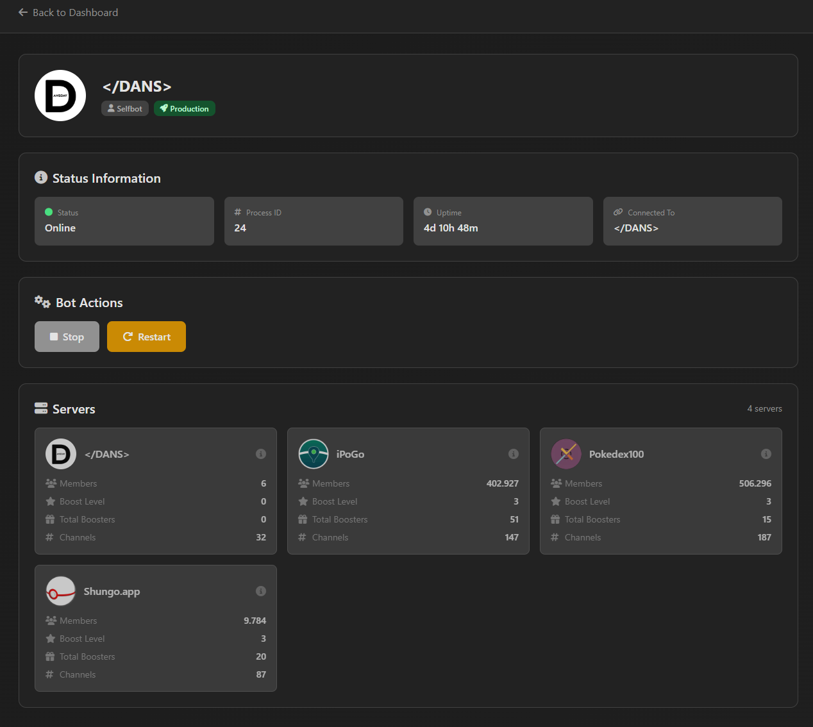Screen dimensions: 813x727
Task: Click Channels hash icon in Pokedex100 card
Action: 555,537
